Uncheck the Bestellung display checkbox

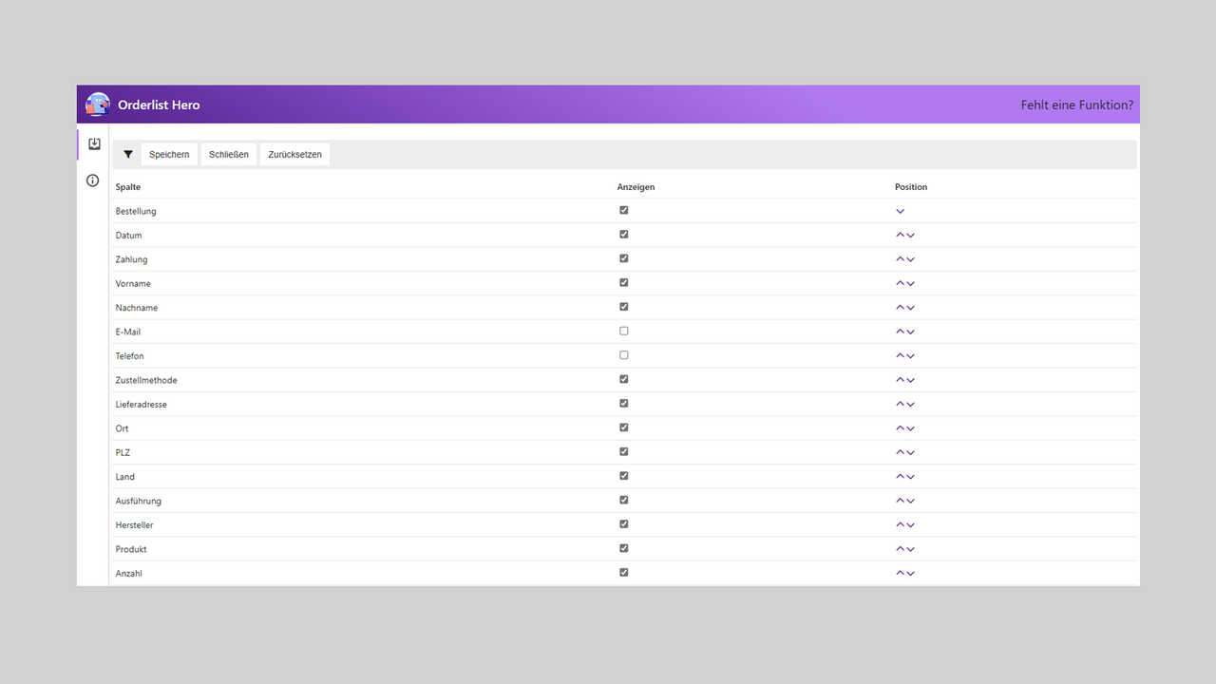click(x=624, y=210)
